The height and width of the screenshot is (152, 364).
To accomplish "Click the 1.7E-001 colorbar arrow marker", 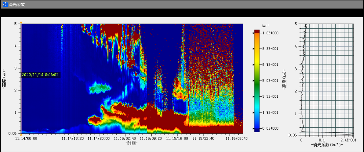I will (254, 113).
